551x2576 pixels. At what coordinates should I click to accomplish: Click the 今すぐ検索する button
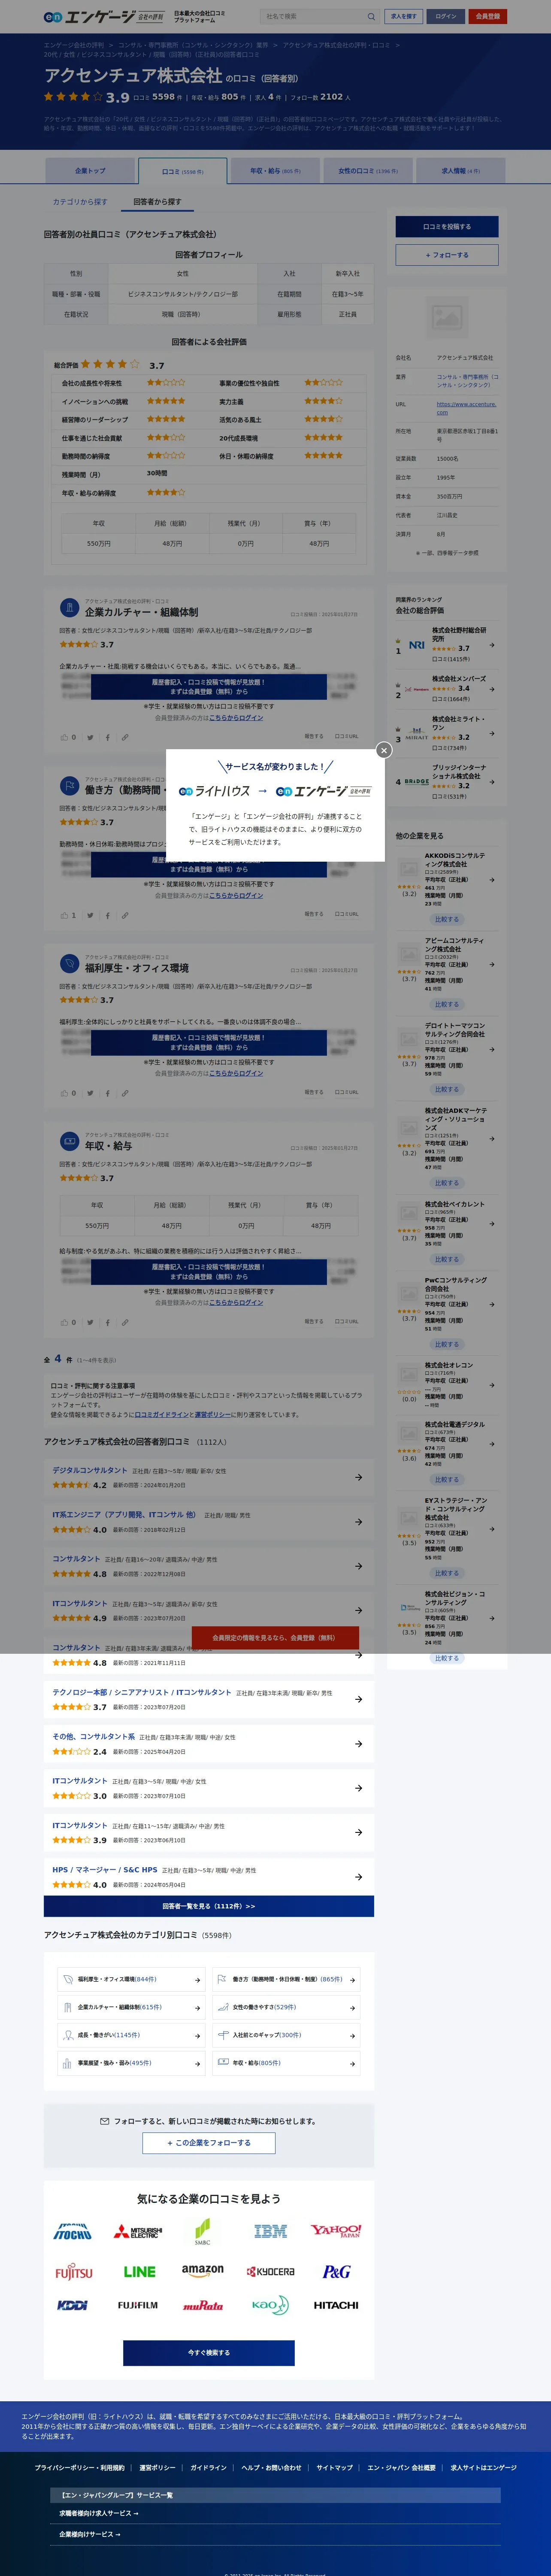coord(209,2353)
